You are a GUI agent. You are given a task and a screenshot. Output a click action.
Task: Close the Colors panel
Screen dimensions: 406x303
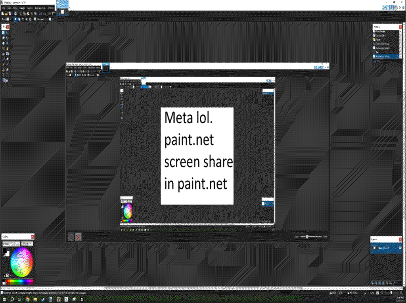point(33,237)
